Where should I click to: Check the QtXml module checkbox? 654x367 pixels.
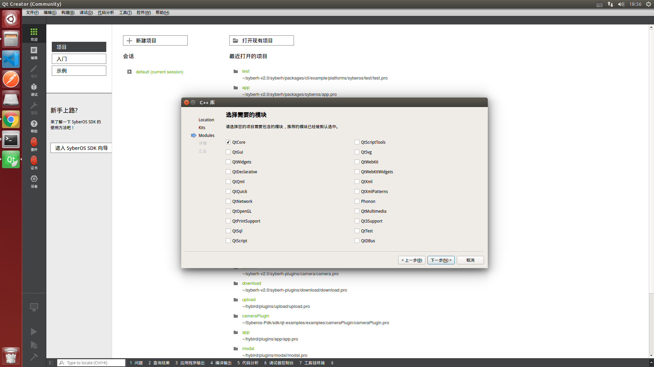pyautogui.click(x=357, y=181)
